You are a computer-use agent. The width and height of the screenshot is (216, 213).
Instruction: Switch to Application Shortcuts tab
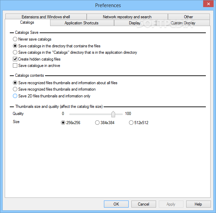click(82, 23)
